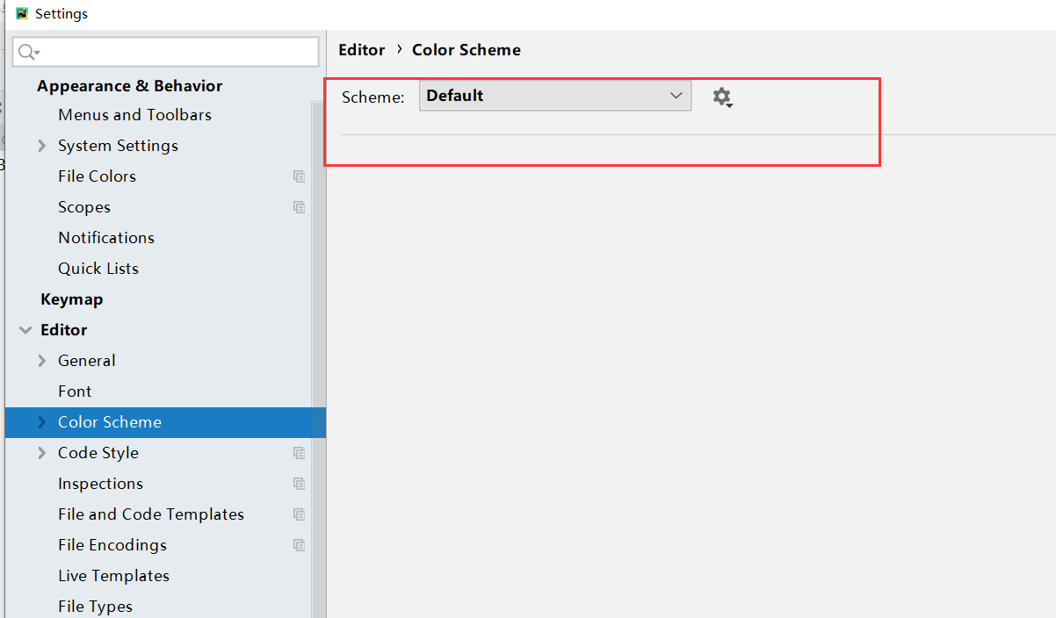Screen dimensions: 1056x618
Task: Select Keymap in the settings tree
Action: click(x=71, y=299)
